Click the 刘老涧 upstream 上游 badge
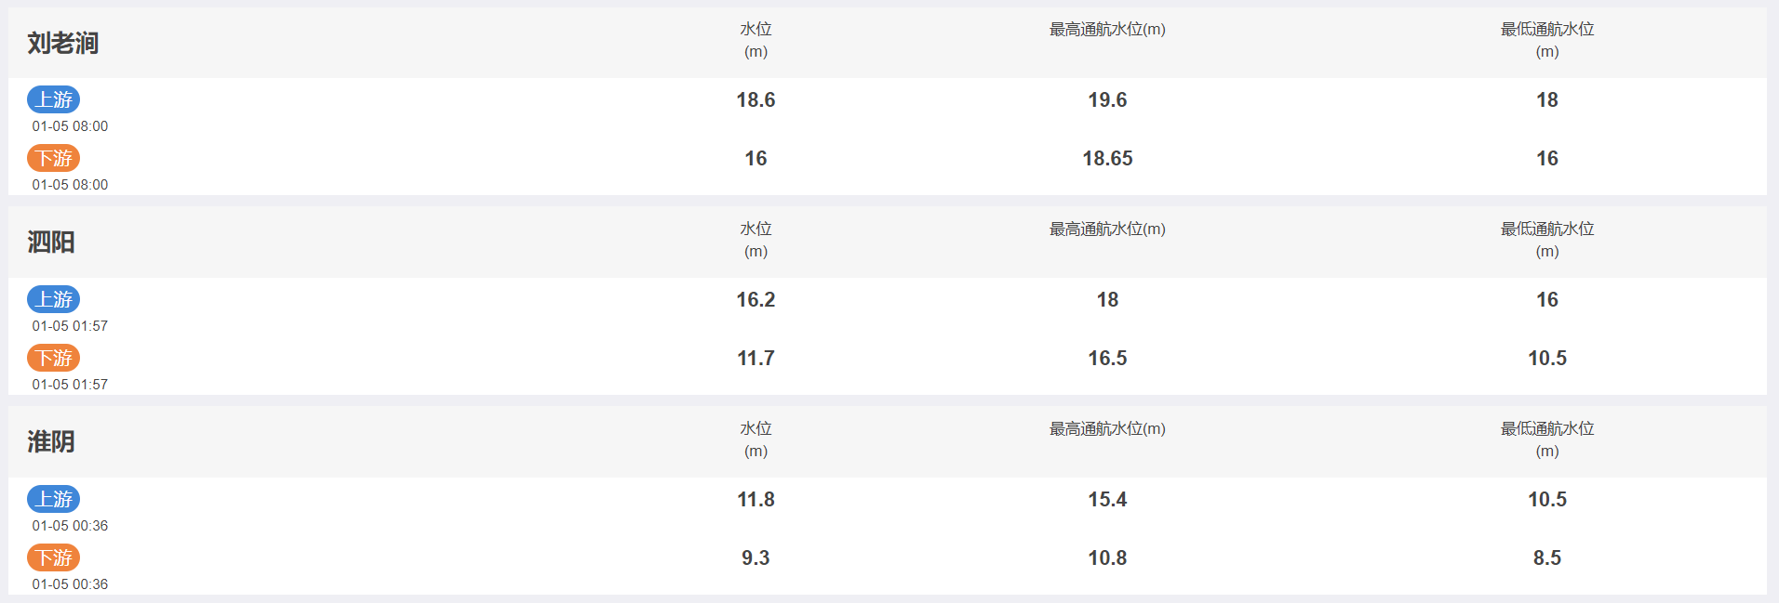The image size is (1779, 603). click(53, 99)
